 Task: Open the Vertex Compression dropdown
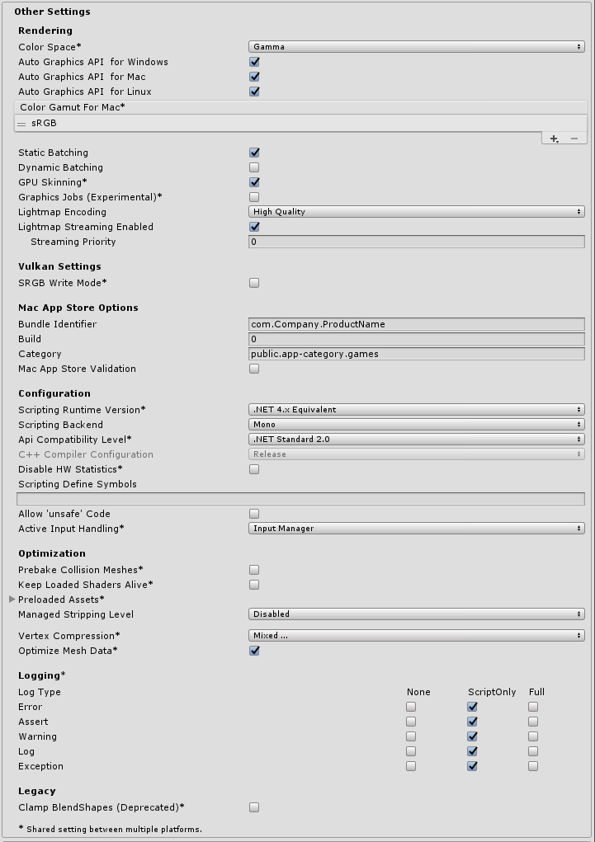(416, 636)
